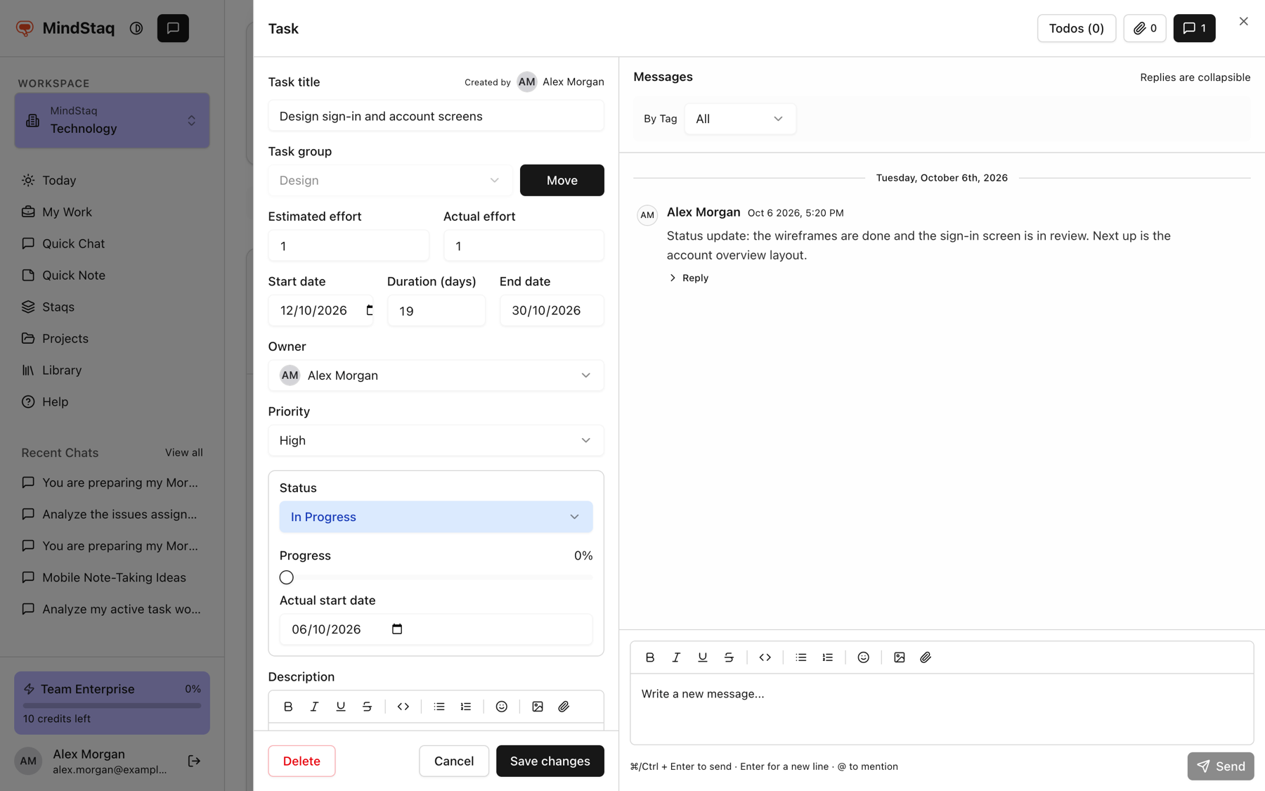Open the Start date calendar picker icon
This screenshot has width=1265, height=791.
coord(369,310)
